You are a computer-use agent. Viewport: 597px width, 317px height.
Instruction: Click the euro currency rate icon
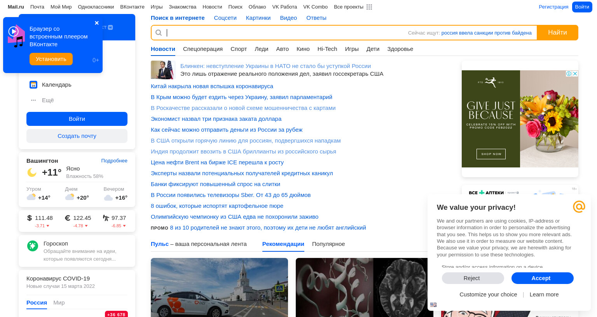[67, 218]
